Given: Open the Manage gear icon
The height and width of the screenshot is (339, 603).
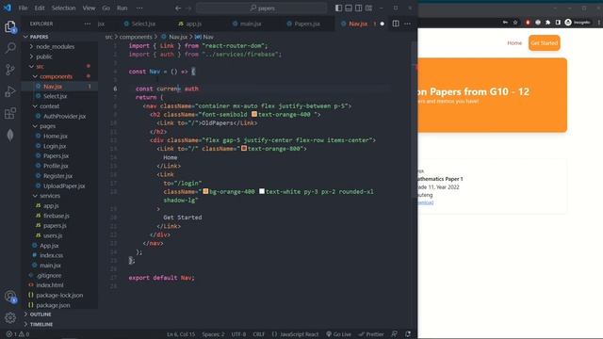Looking at the screenshot, I should click(x=10, y=317).
